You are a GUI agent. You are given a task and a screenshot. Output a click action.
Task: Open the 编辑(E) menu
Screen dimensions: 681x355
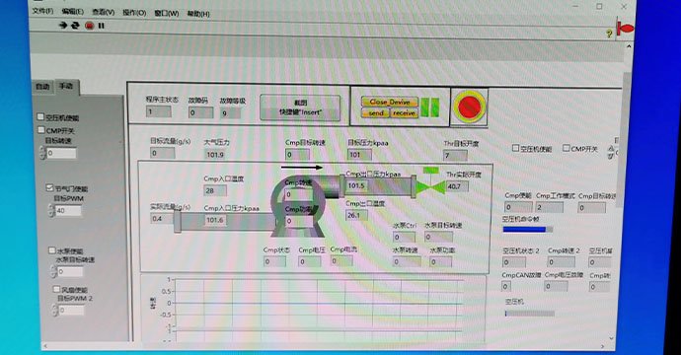click(x=72, y=11)
